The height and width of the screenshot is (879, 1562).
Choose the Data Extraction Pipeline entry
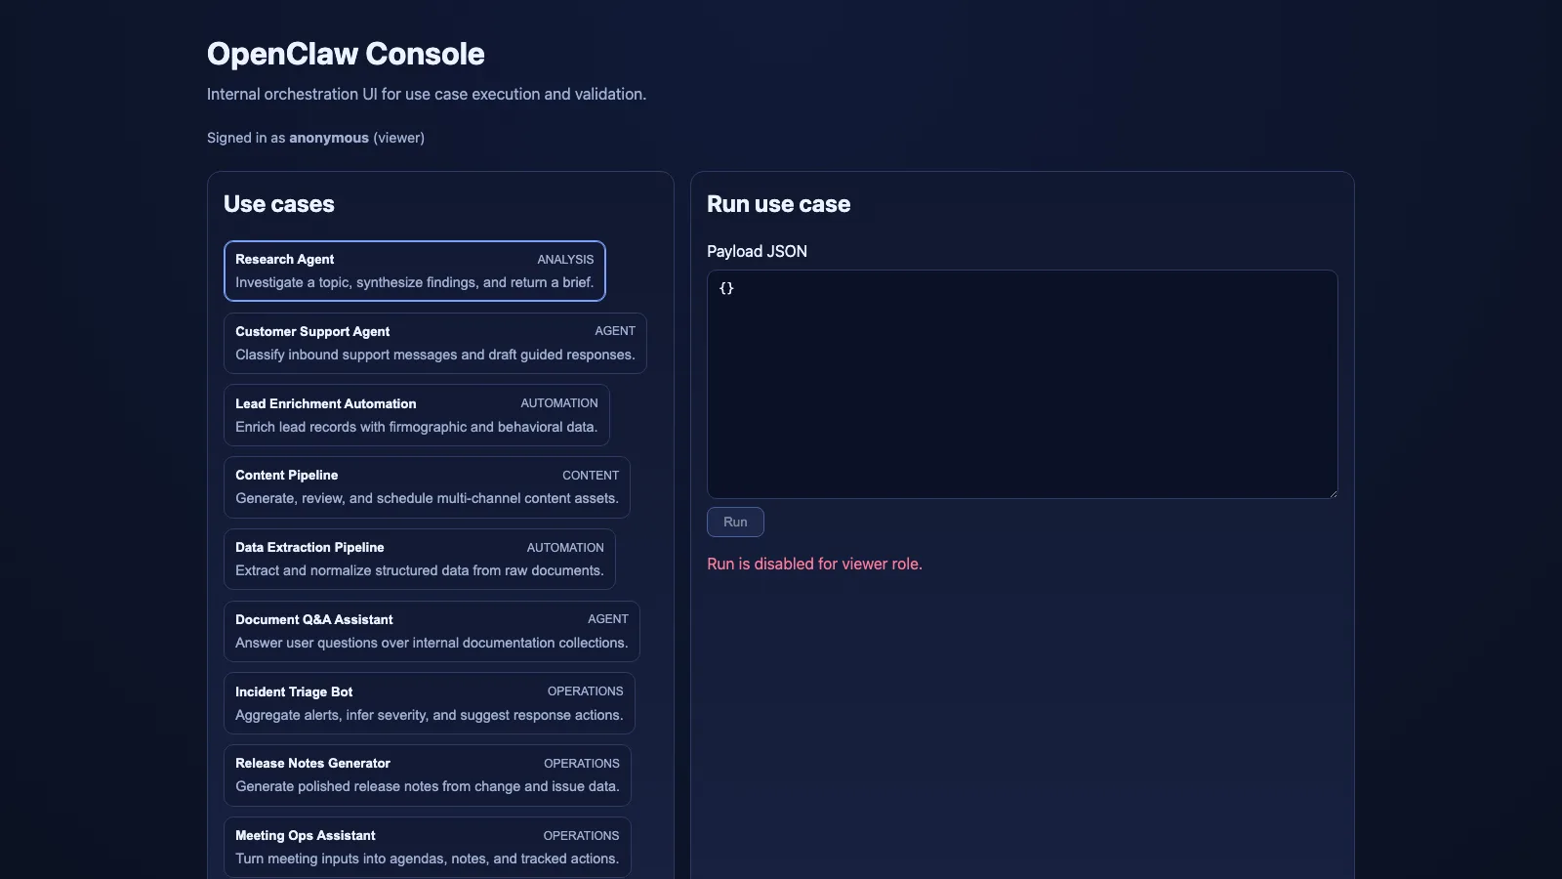coord(419,559)
